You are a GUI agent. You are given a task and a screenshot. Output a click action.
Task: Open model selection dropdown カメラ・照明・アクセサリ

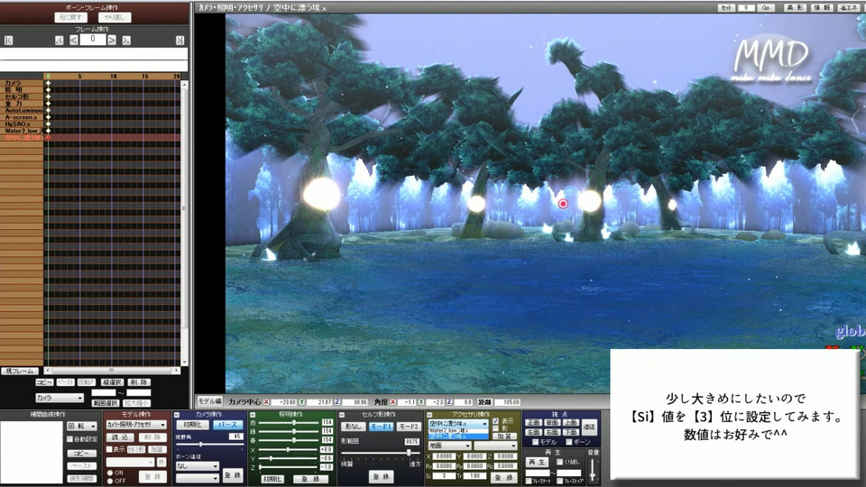pos(136,425)
